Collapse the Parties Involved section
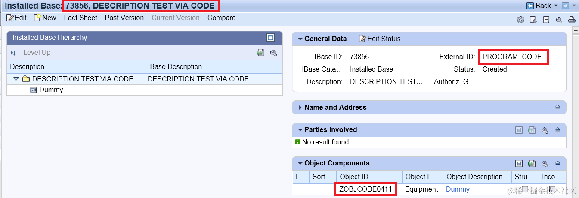Screen dimensions: 579x198 (300, 130)
